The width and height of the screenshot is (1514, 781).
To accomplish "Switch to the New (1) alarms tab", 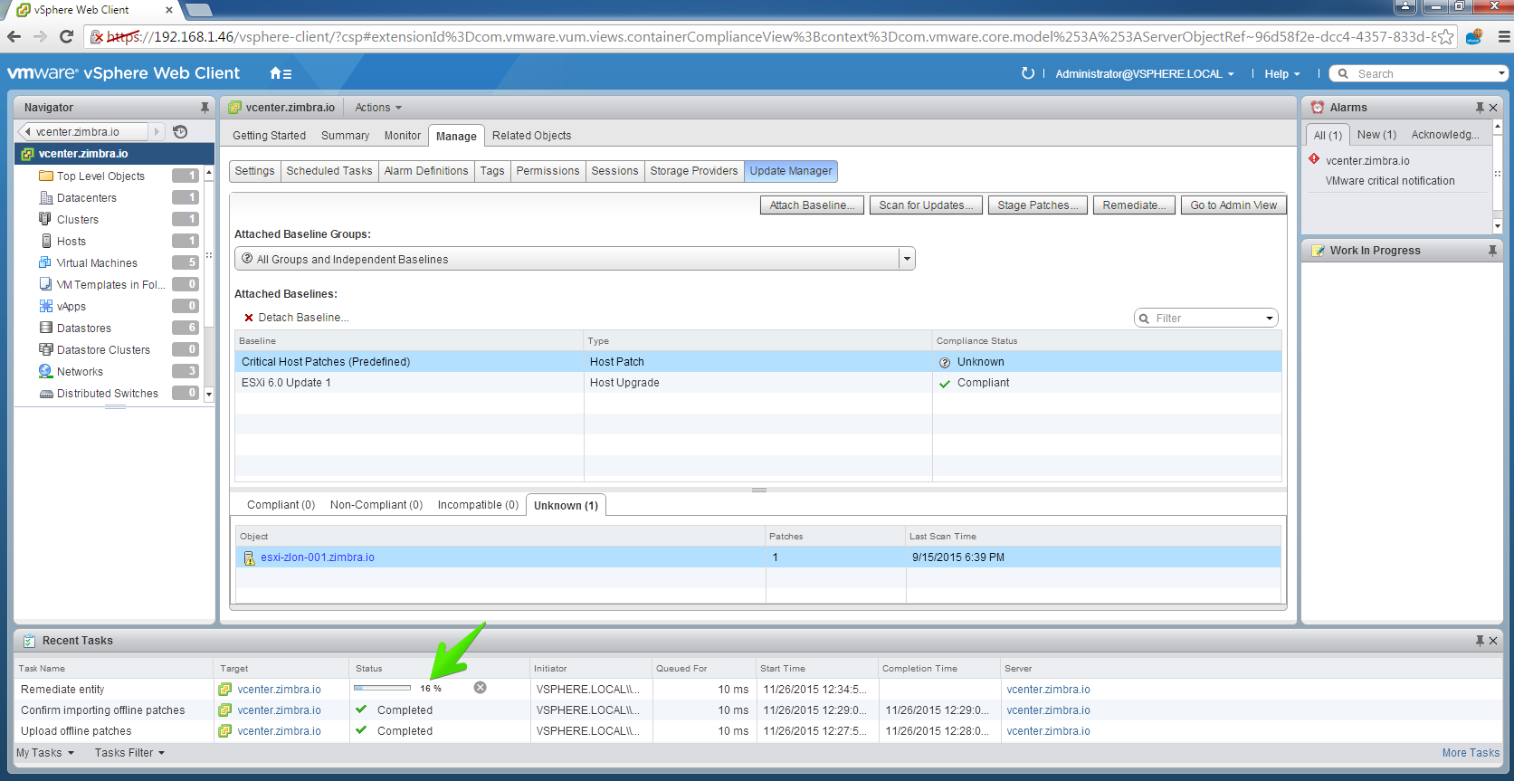I will (x=1376, y=135).
